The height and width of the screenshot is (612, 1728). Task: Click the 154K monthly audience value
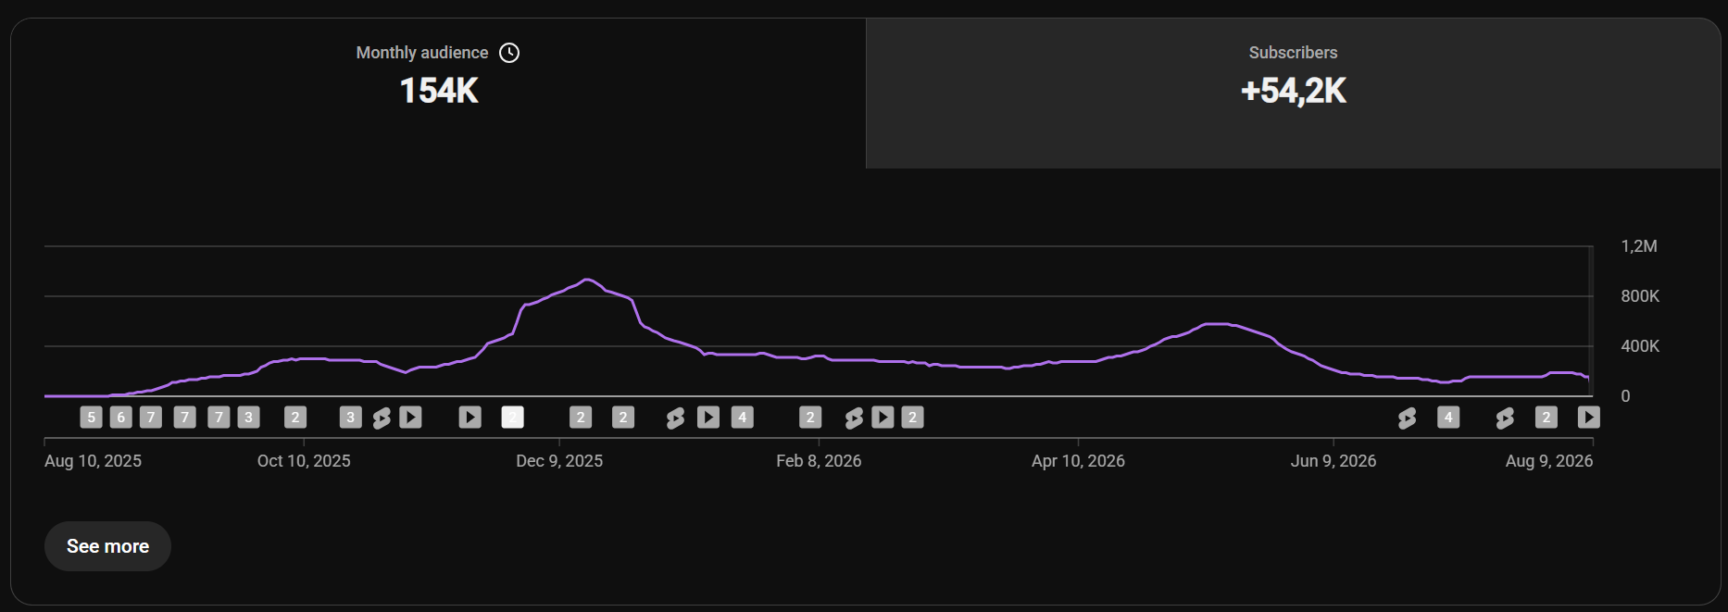[439, 91]
